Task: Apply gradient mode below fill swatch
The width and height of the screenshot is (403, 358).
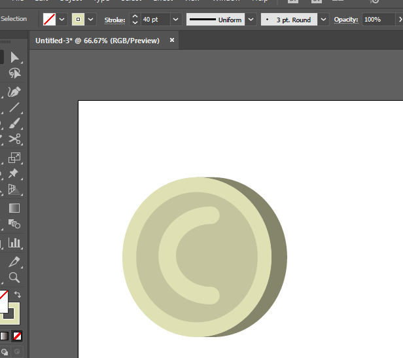Action: pos(4,336)
